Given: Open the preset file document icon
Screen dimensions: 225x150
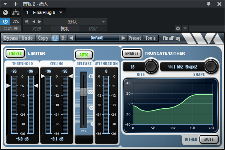Looking at the screenshot, I should [26, 22].
